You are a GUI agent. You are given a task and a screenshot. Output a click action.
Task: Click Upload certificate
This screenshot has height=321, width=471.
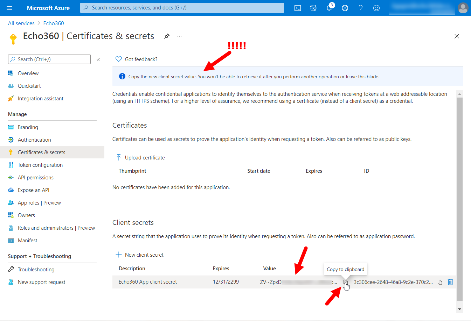[x=140, y=158]
